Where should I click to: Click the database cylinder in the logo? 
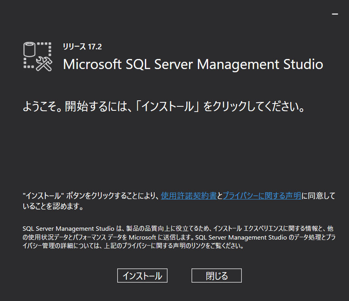pos(29,49)
